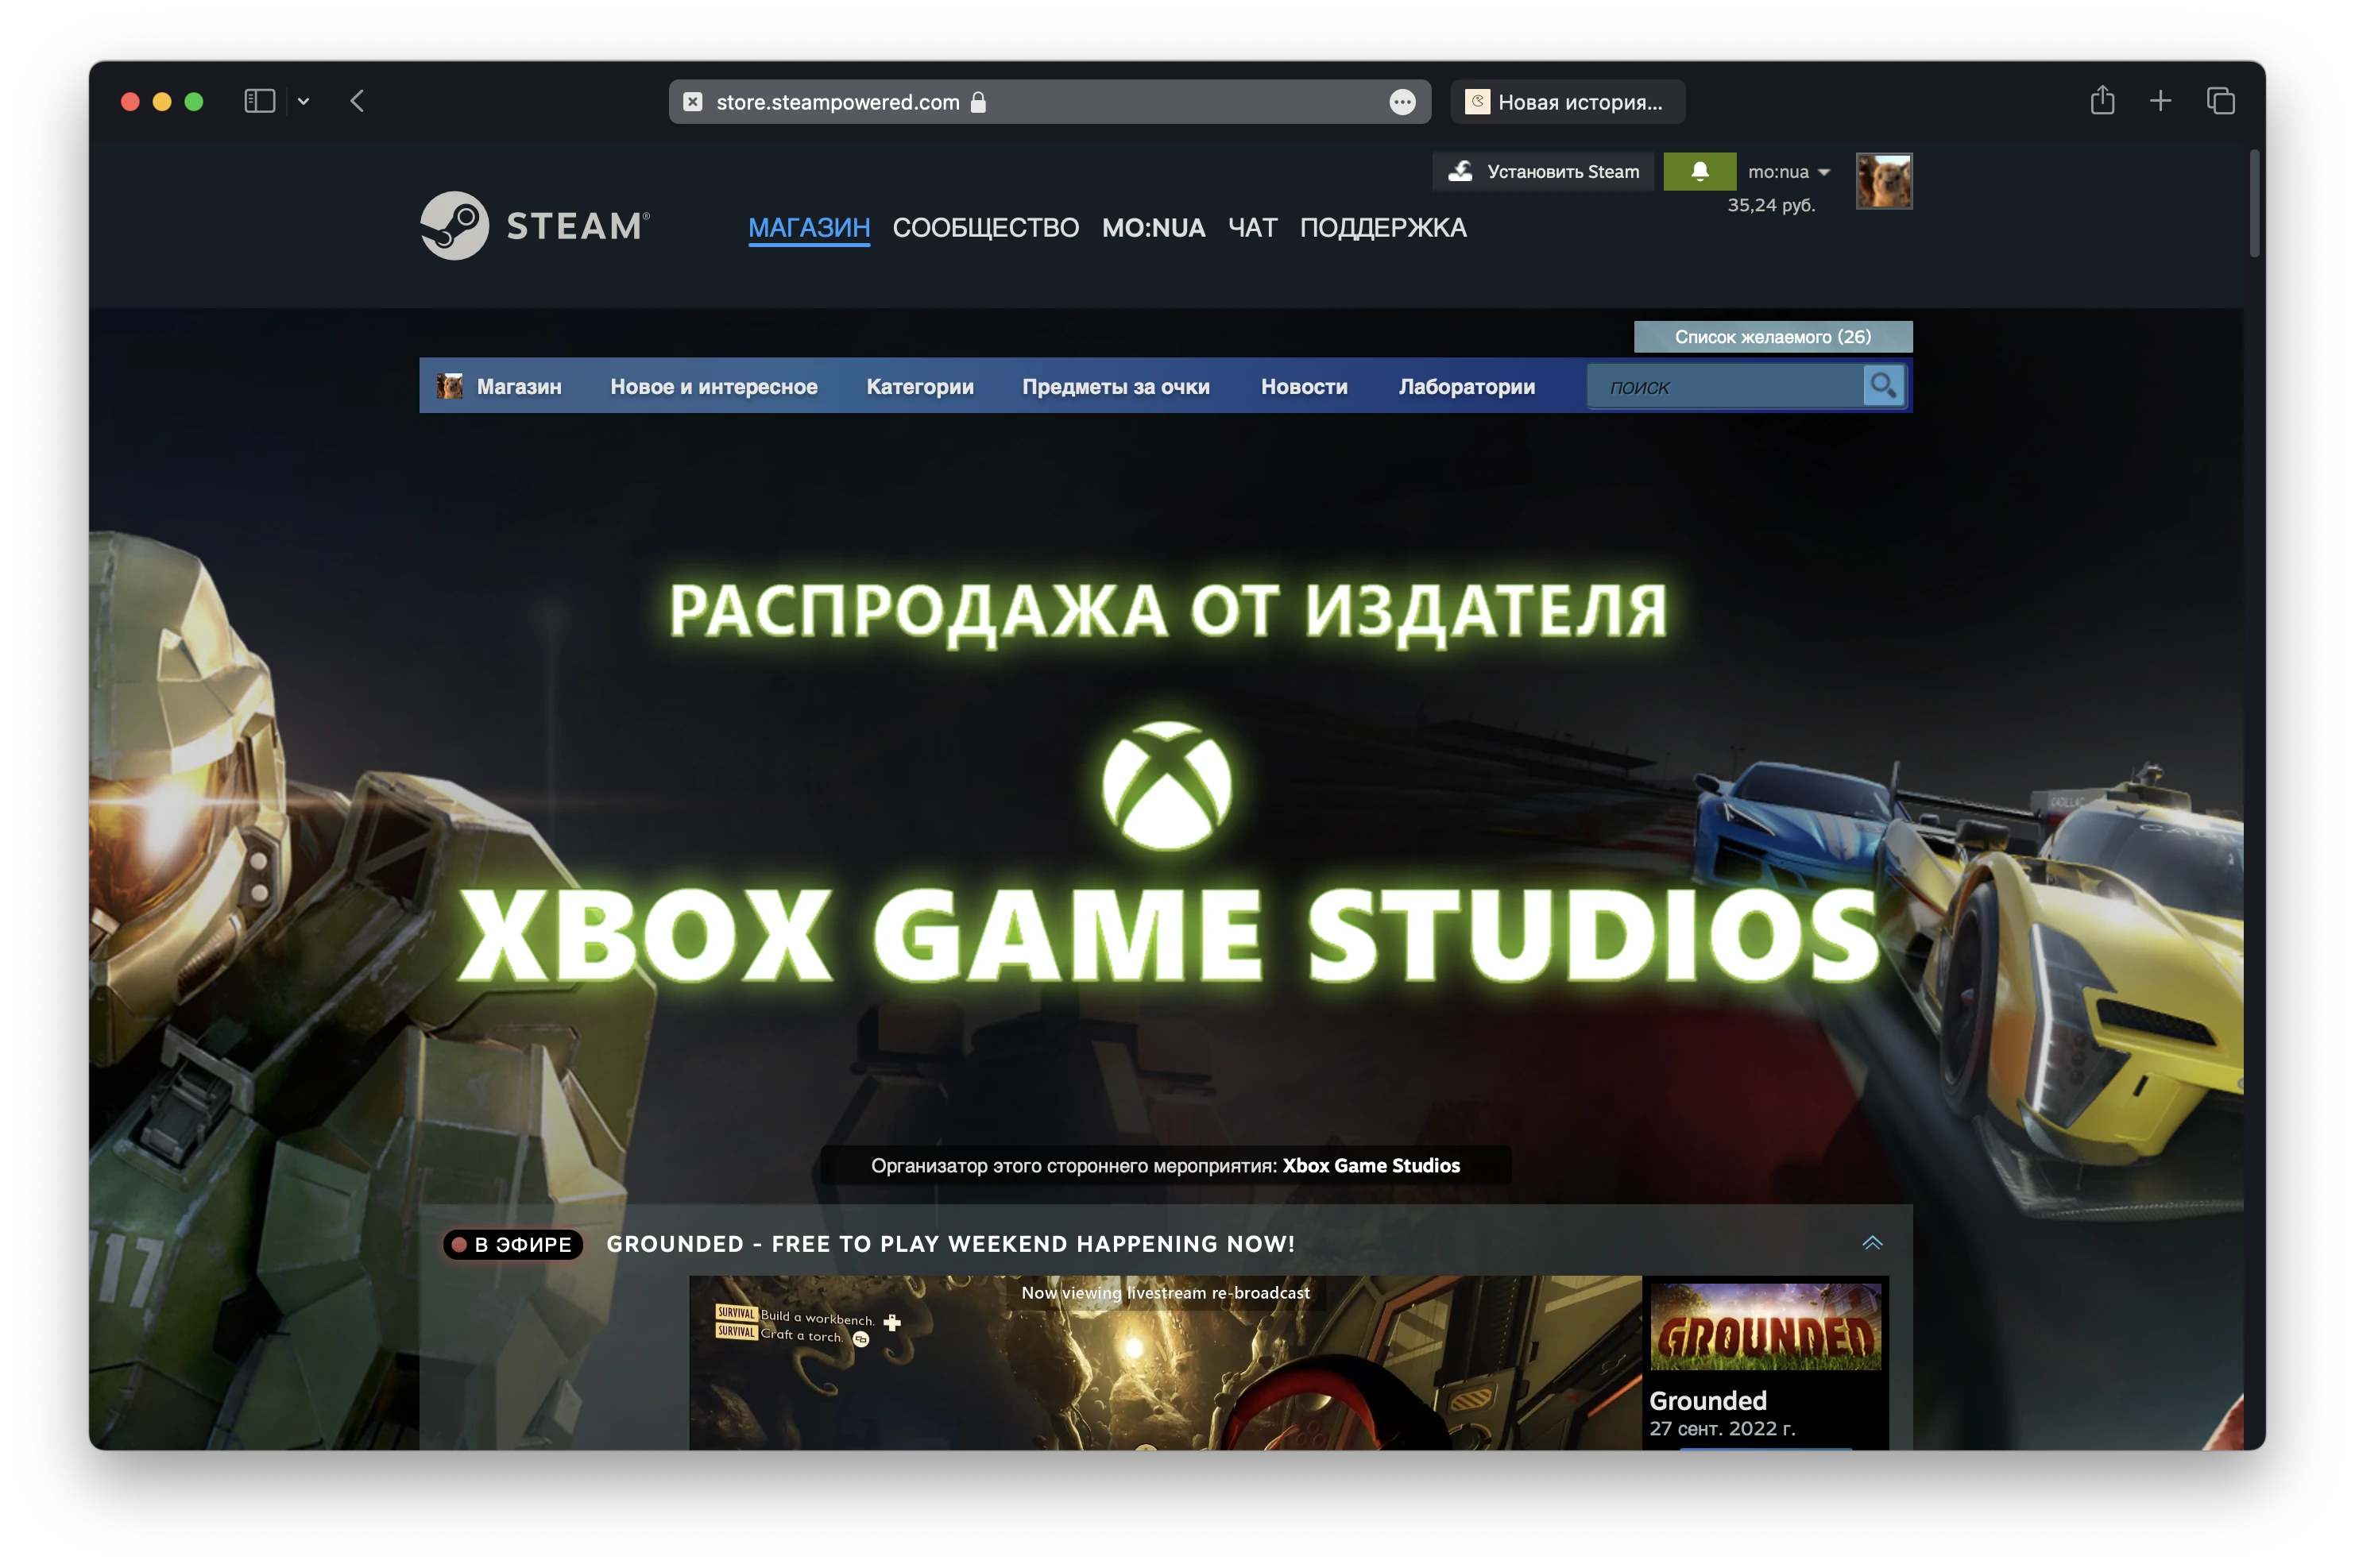Open the Новости tab

(1303, 387)
